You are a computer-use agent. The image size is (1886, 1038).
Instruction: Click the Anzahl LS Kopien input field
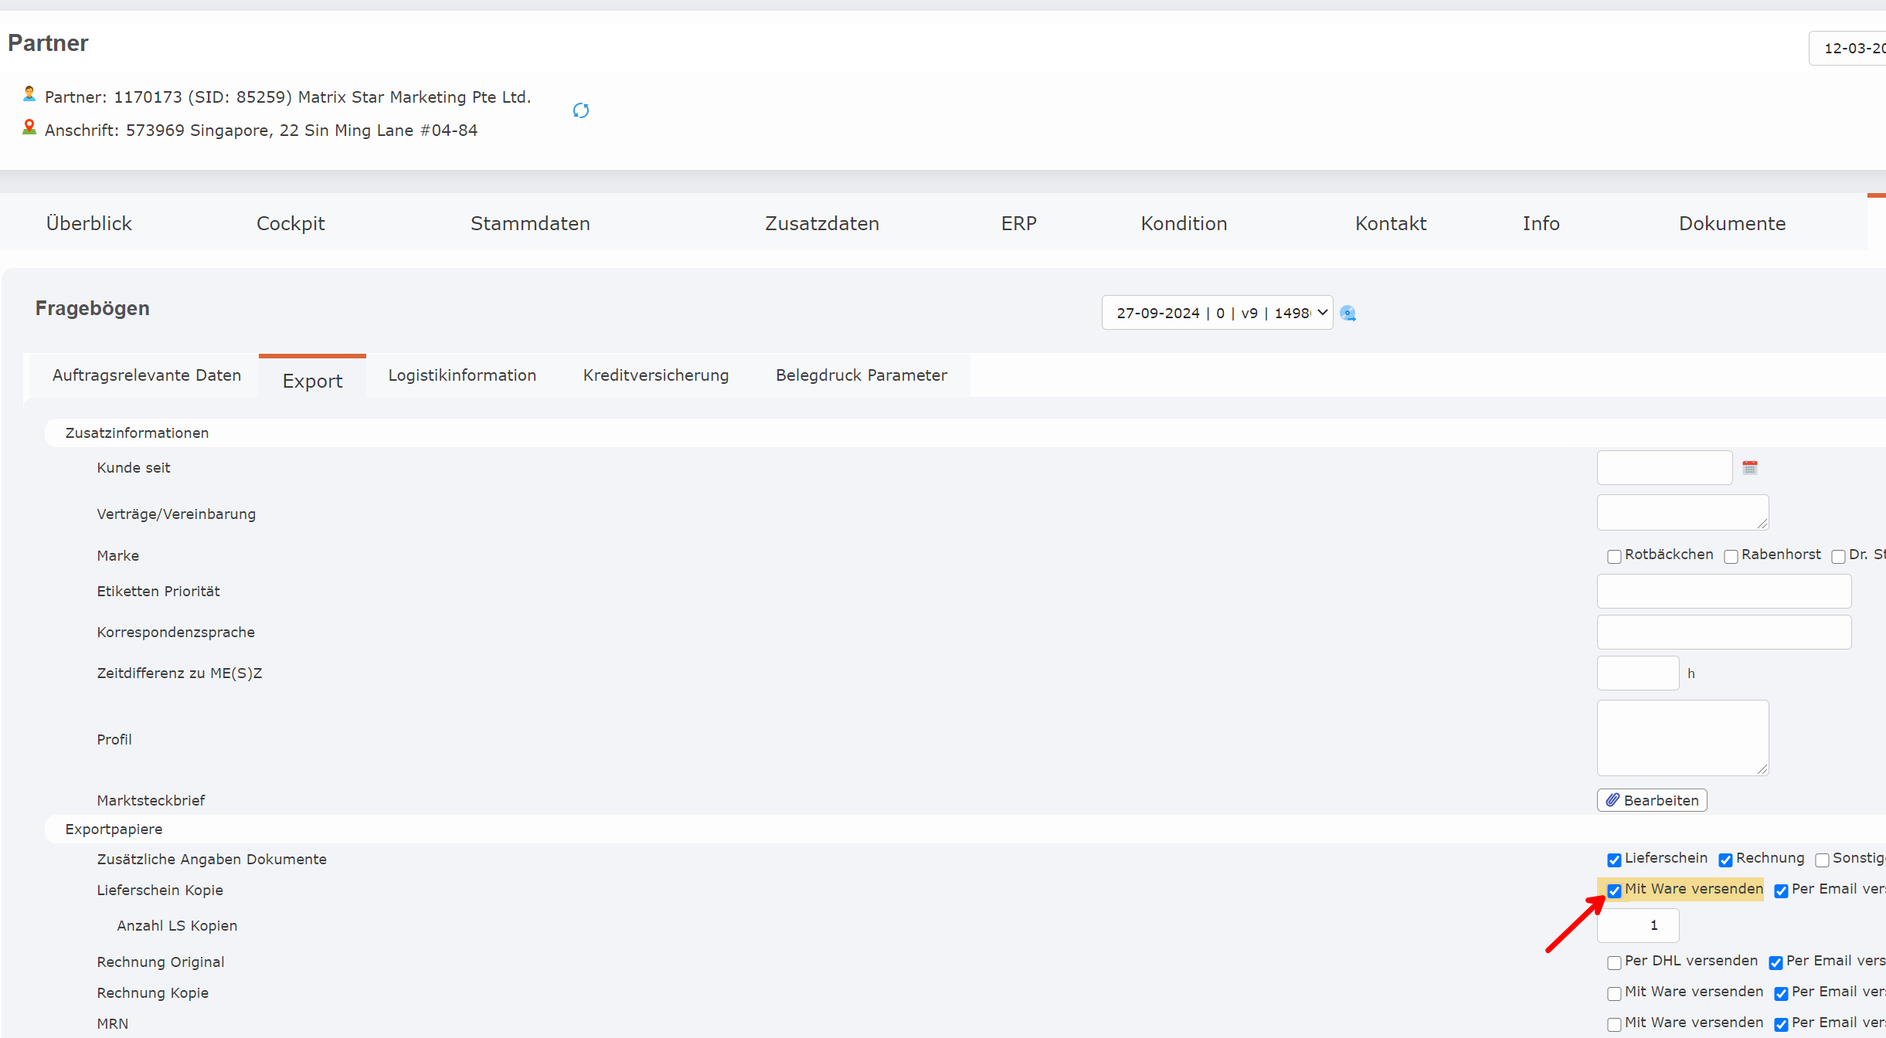[x=1638, y=924]
